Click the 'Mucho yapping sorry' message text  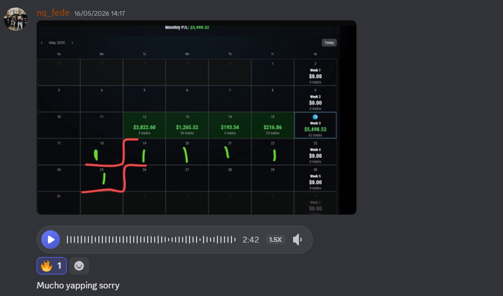(x=78, y=286)
